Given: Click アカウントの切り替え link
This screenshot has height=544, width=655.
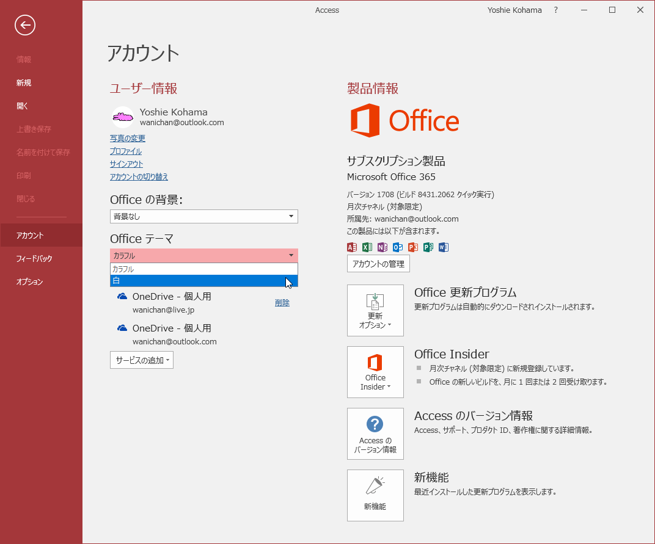Looking at the screenshot, I should (139, 176).
